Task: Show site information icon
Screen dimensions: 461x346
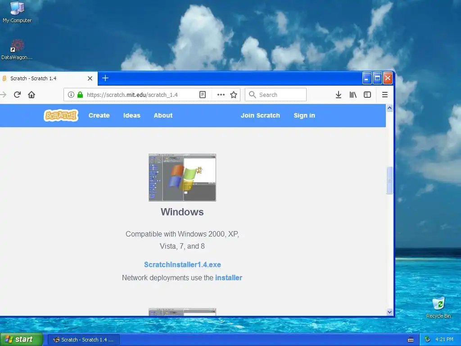Action: pyautogui.click(x=71, y=95)
